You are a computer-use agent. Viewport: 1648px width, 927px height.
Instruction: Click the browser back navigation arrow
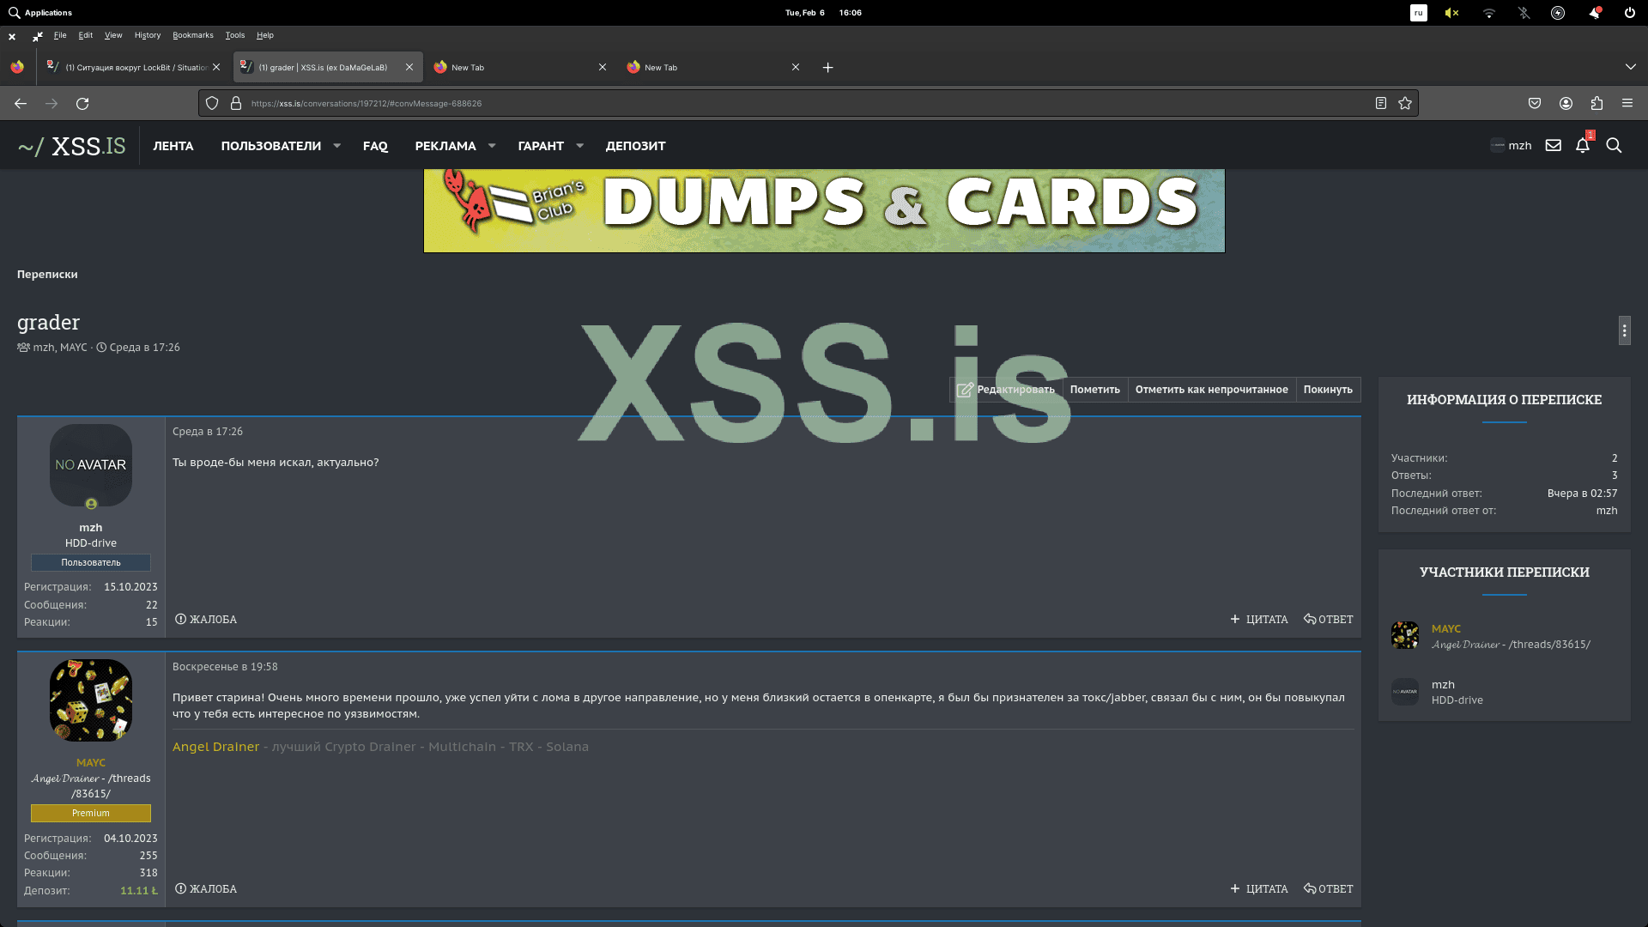(x=20, y=103)
